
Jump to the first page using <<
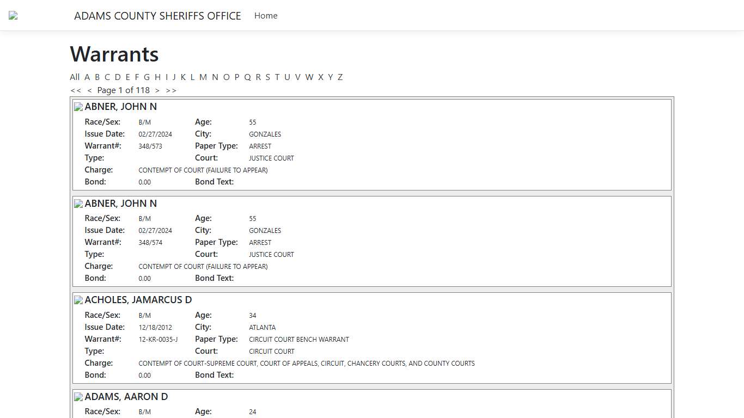click(76, 90)
